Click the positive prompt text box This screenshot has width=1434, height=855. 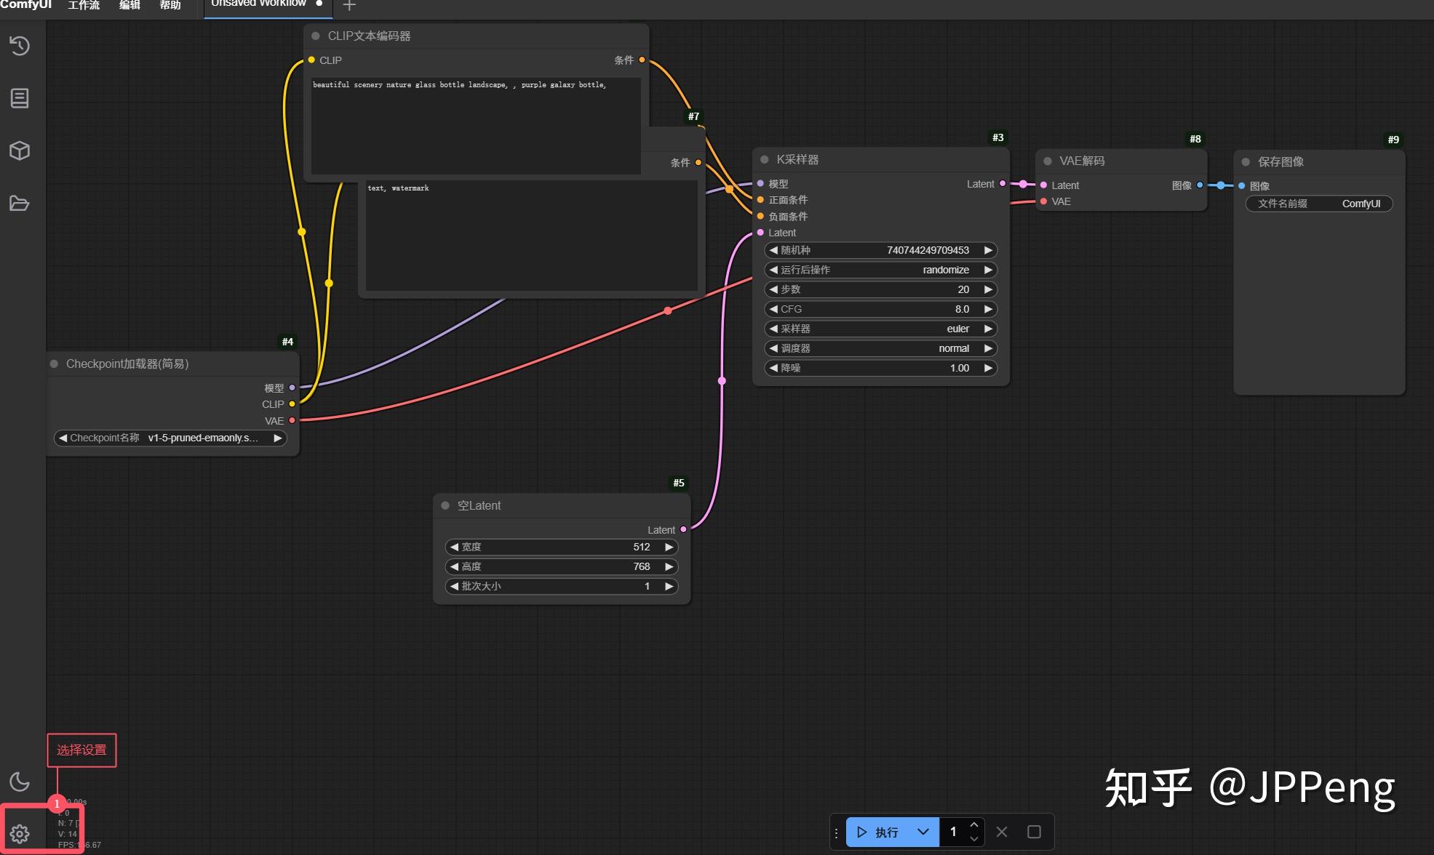pos(475,125)
